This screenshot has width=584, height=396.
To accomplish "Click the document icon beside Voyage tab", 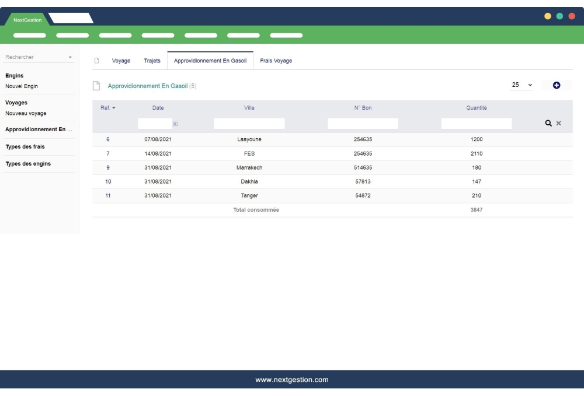I will [97, 61].
